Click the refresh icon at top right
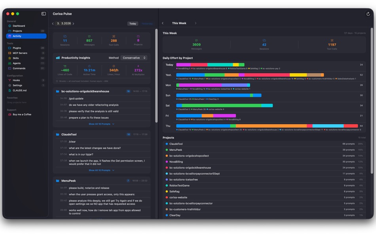Image resolution: width=376 pixels, height=235 pixels. point(368,13)
